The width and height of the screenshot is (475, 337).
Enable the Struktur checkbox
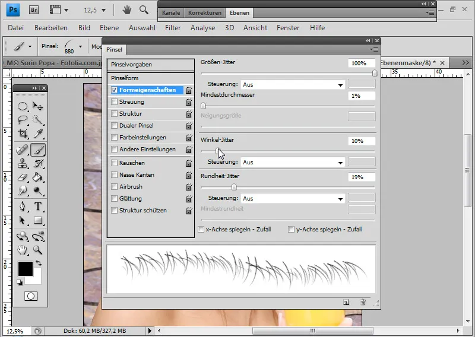[x=114, y=113]
